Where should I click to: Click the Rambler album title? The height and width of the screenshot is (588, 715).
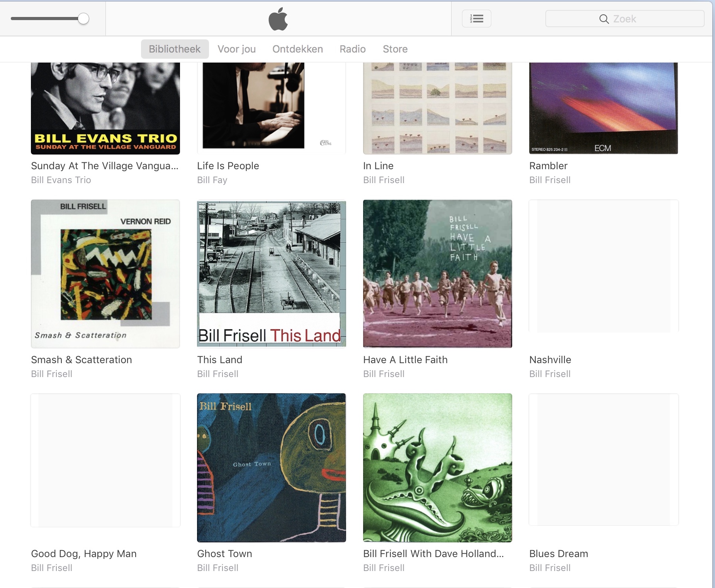pos(548,166)
